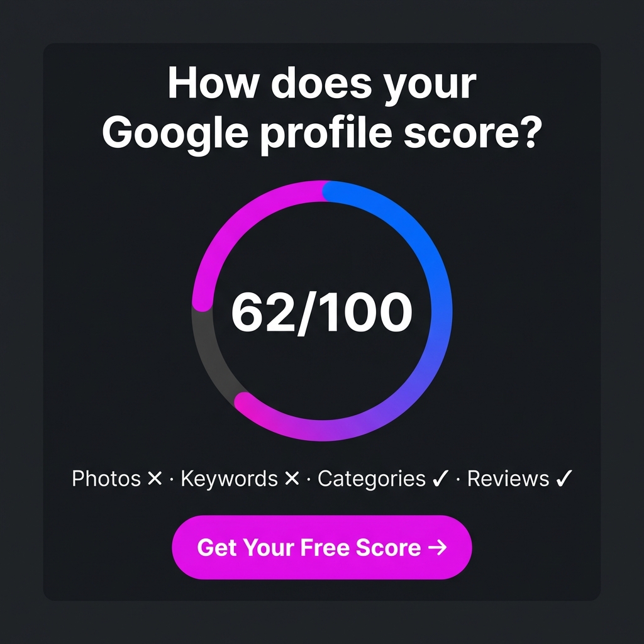Click the purple bottom arc of the ring
Image resolution: width=644 pixels, height=644 pixels.
(328, 430)
